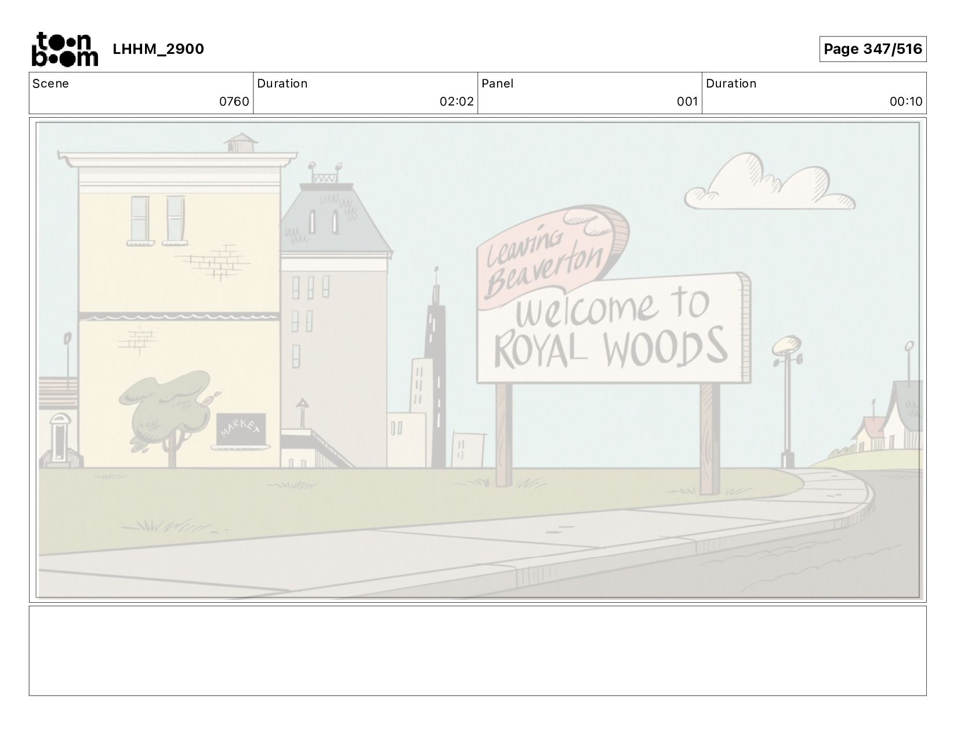957x739 pixels.
Task: Select scene number 0760
Action: click(234, 102)
